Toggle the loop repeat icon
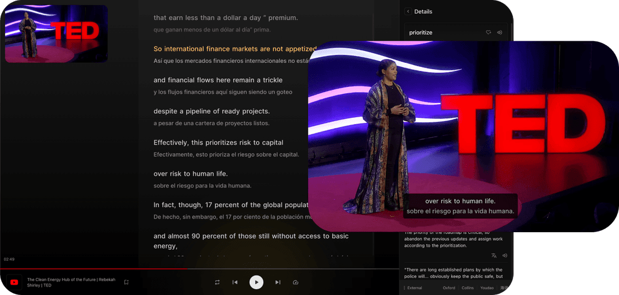This screenshot has width=619, height=295. click(217, 282)
